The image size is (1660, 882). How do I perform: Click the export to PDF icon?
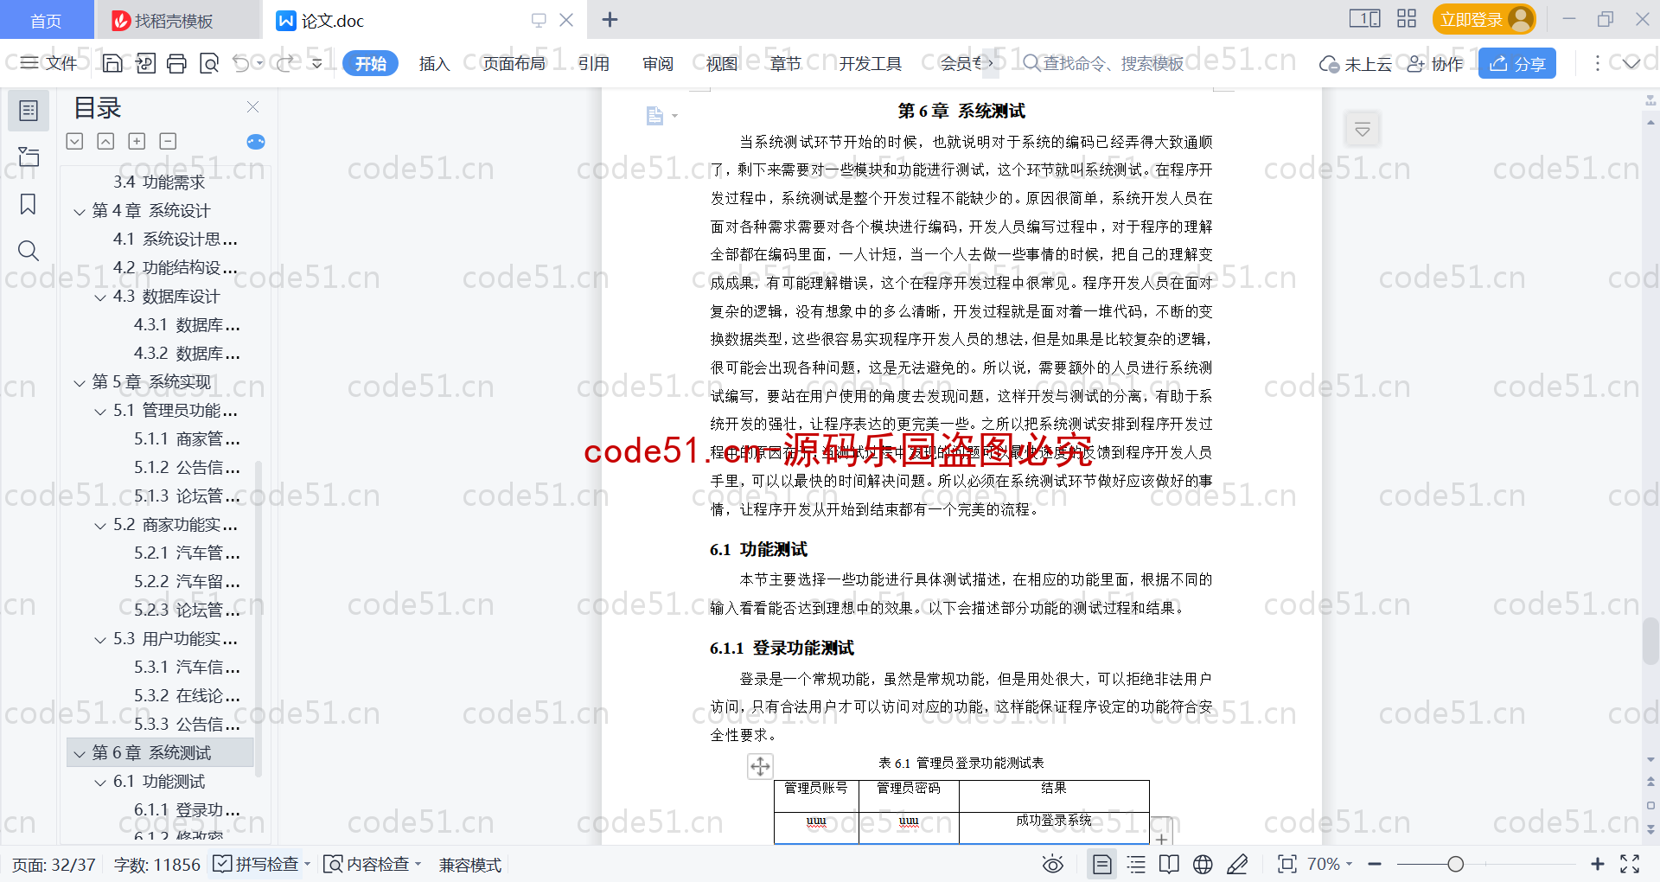(144, 63)
